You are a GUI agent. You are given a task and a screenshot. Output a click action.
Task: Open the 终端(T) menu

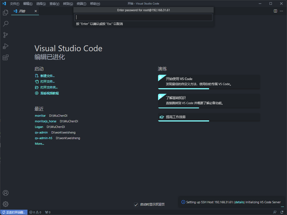tap(82, 4)
